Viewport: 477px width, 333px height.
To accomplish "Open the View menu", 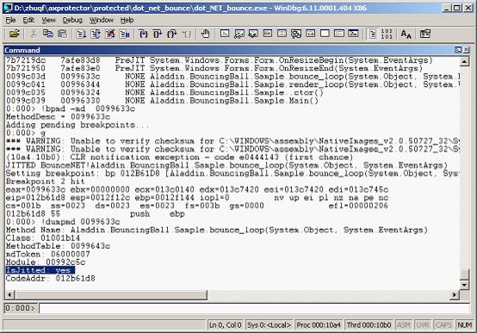I will 49,20.
